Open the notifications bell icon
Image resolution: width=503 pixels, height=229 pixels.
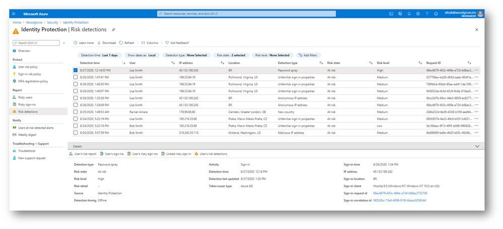tap(409, 14)
